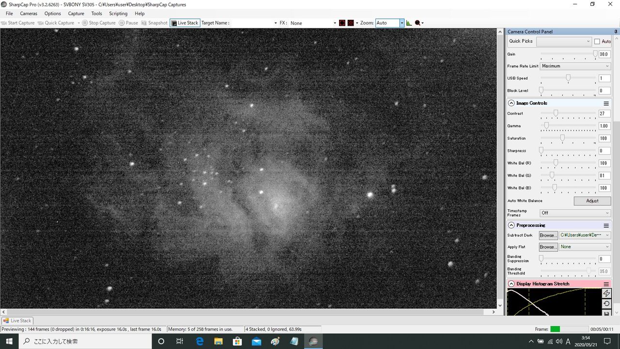Screen dimensions: 620x349
Task: Open the Scripting menu
Action: 118,14
